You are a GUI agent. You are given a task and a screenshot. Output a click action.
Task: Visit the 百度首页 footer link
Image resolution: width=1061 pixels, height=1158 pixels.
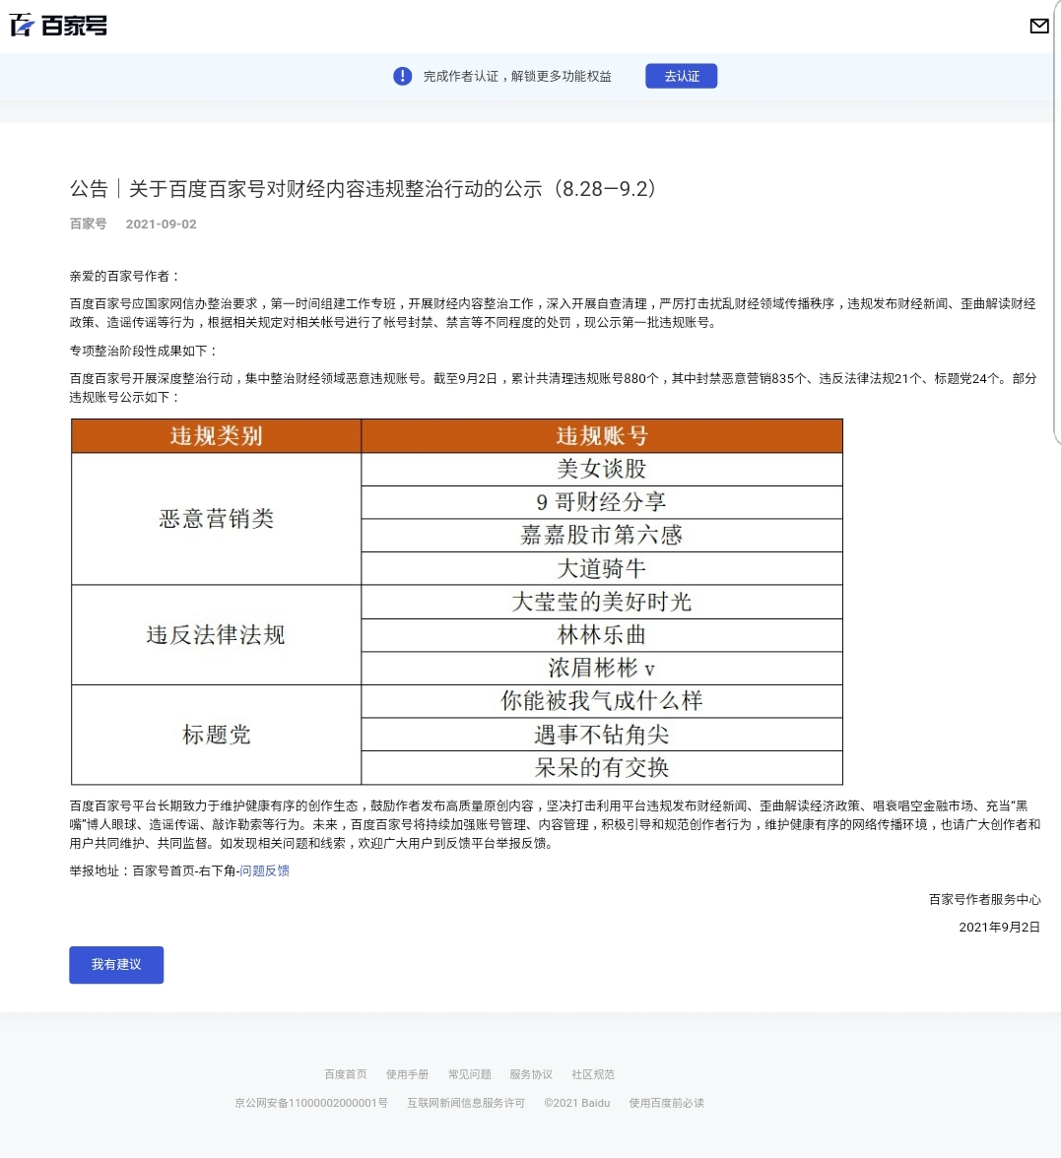click(x=345, y=1074)
